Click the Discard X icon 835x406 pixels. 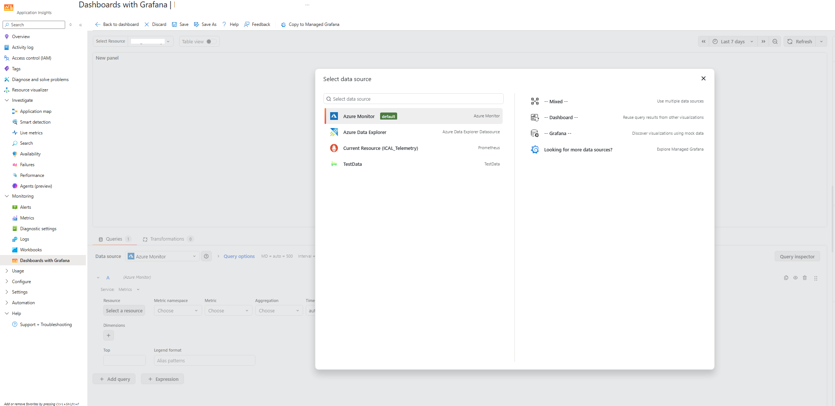pos(147,24)
